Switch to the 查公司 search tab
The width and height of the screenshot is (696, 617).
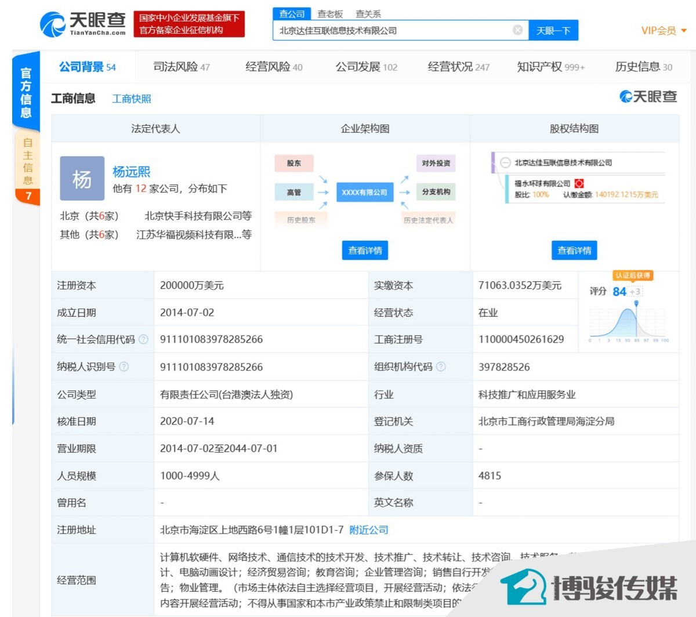[x=292, y=14]
